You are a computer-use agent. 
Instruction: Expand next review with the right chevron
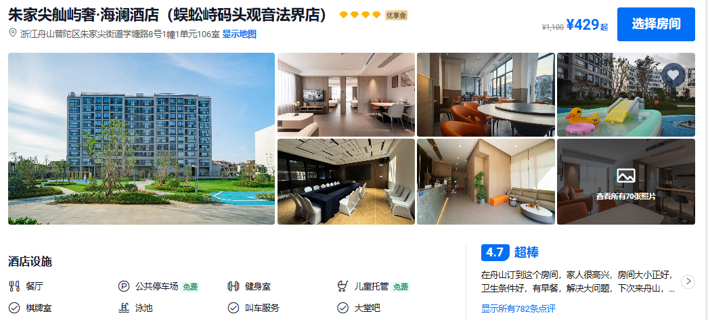click(x=688, y=281)
